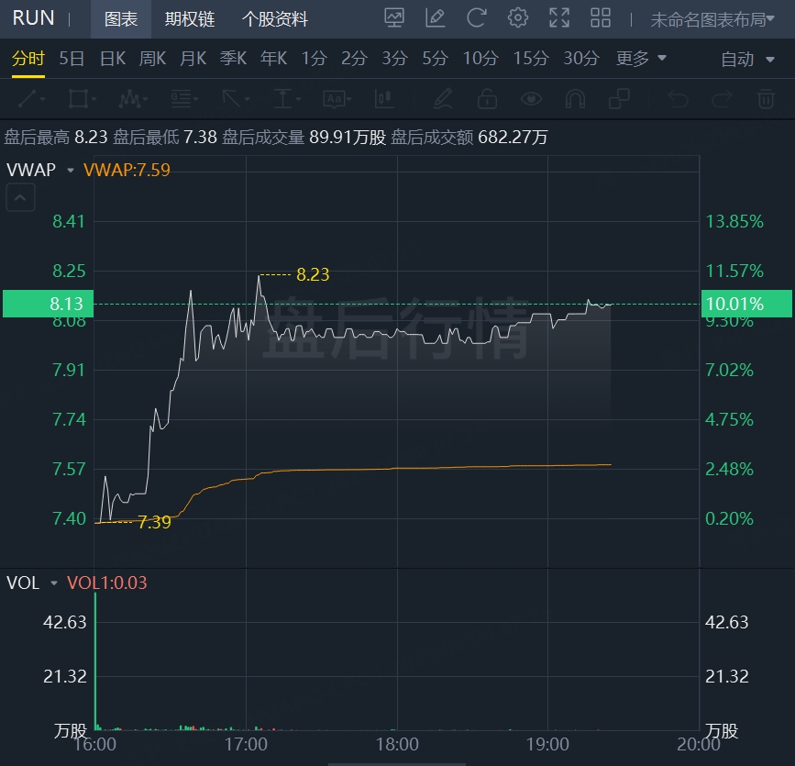Select the 月K timeframe
Screen dimensions: 795x766
(x=193, y=59)
